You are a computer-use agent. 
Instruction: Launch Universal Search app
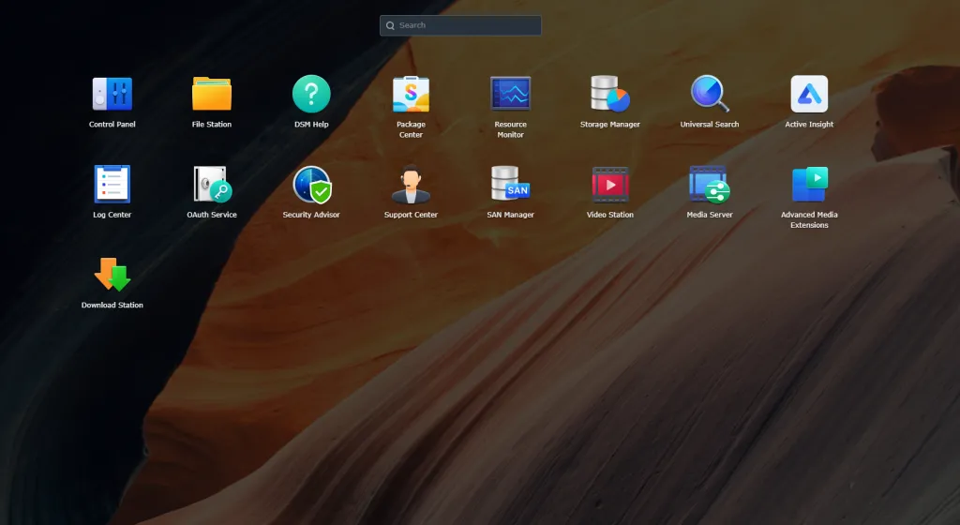(x=710, y=95)
